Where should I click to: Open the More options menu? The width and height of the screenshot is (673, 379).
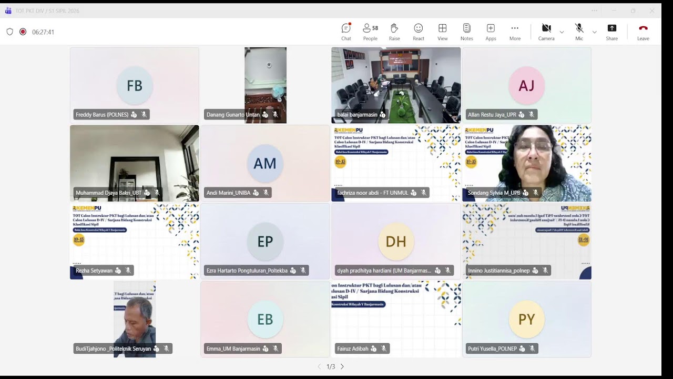(x=515, y=32)
